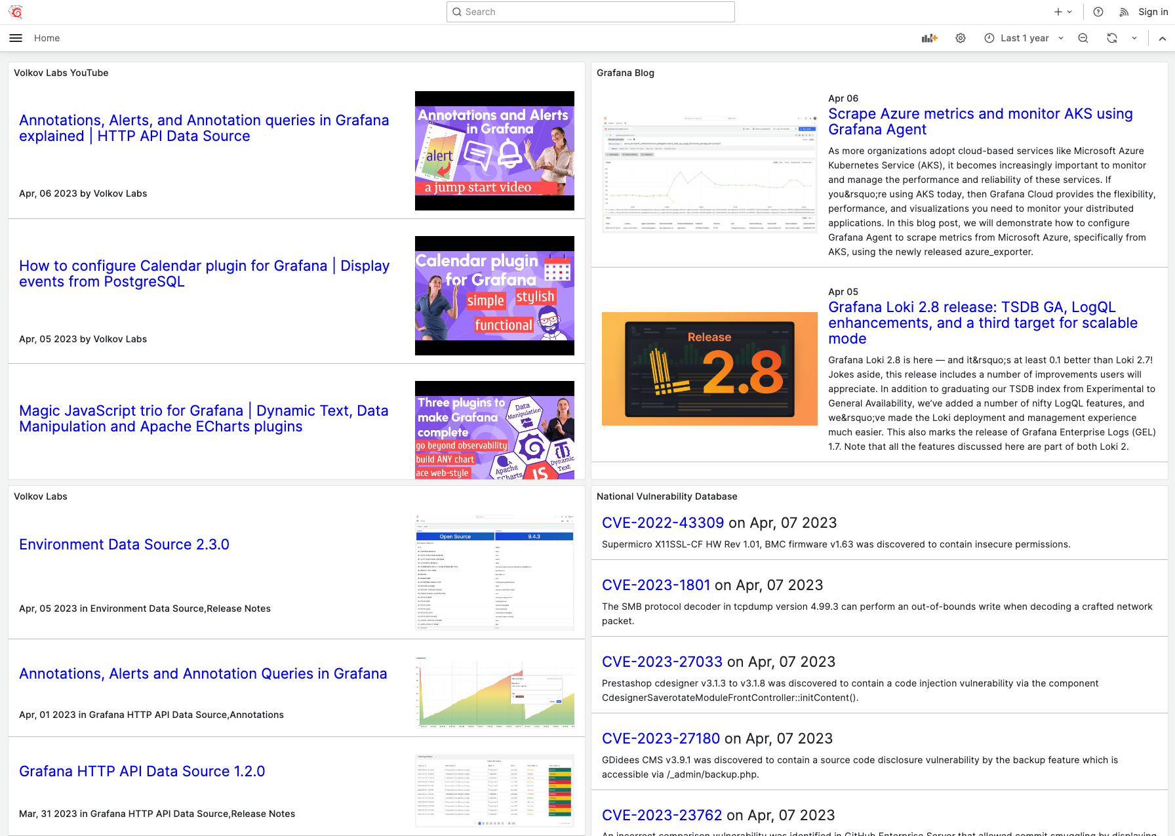This screenshot has height=836, width=1175.
Task: Open the Calendar plugin for Grafana video link
Action: point(204,273)
